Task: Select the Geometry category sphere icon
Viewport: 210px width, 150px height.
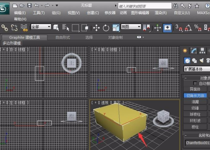Action: pyautogui.click(x=187, y=60)
